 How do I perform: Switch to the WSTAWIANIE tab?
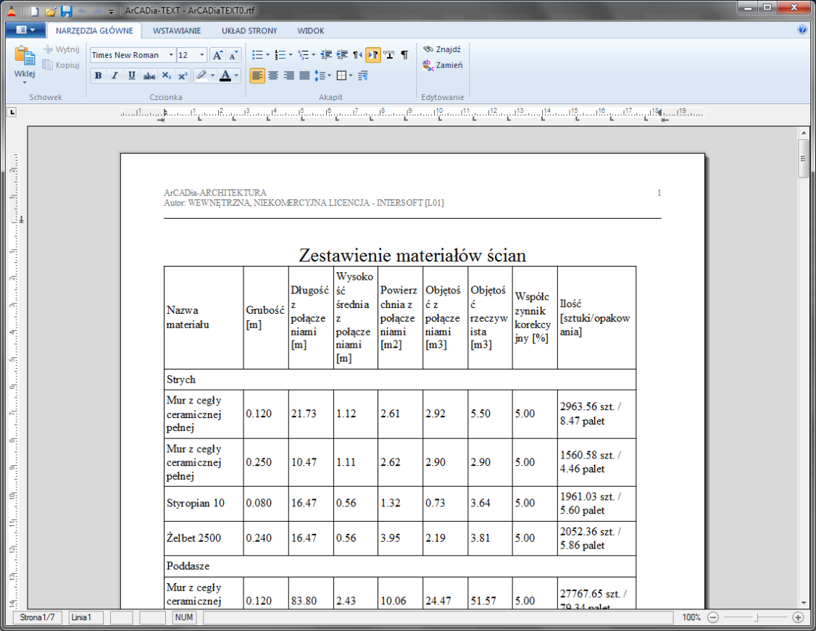pos(176,30)
